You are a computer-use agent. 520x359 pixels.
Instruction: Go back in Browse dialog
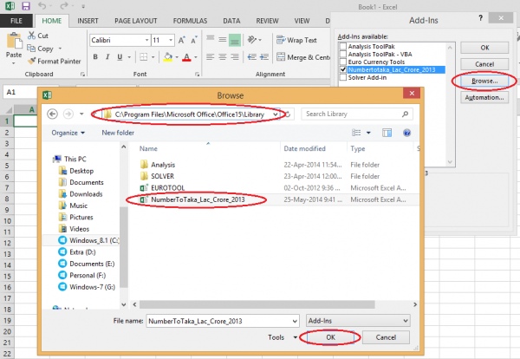click(x=52, y=114)
